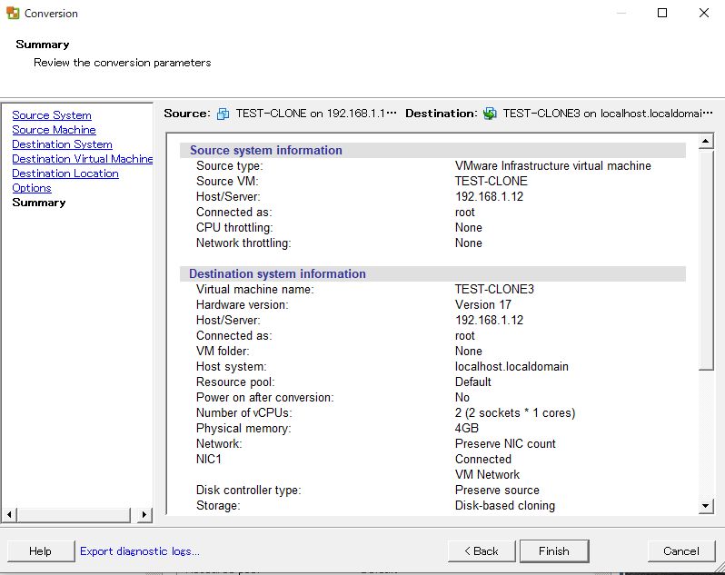The image size is (725, 575).
Task: Click the summary vertical scrollbar thumb
Action: tap(706, 260)
